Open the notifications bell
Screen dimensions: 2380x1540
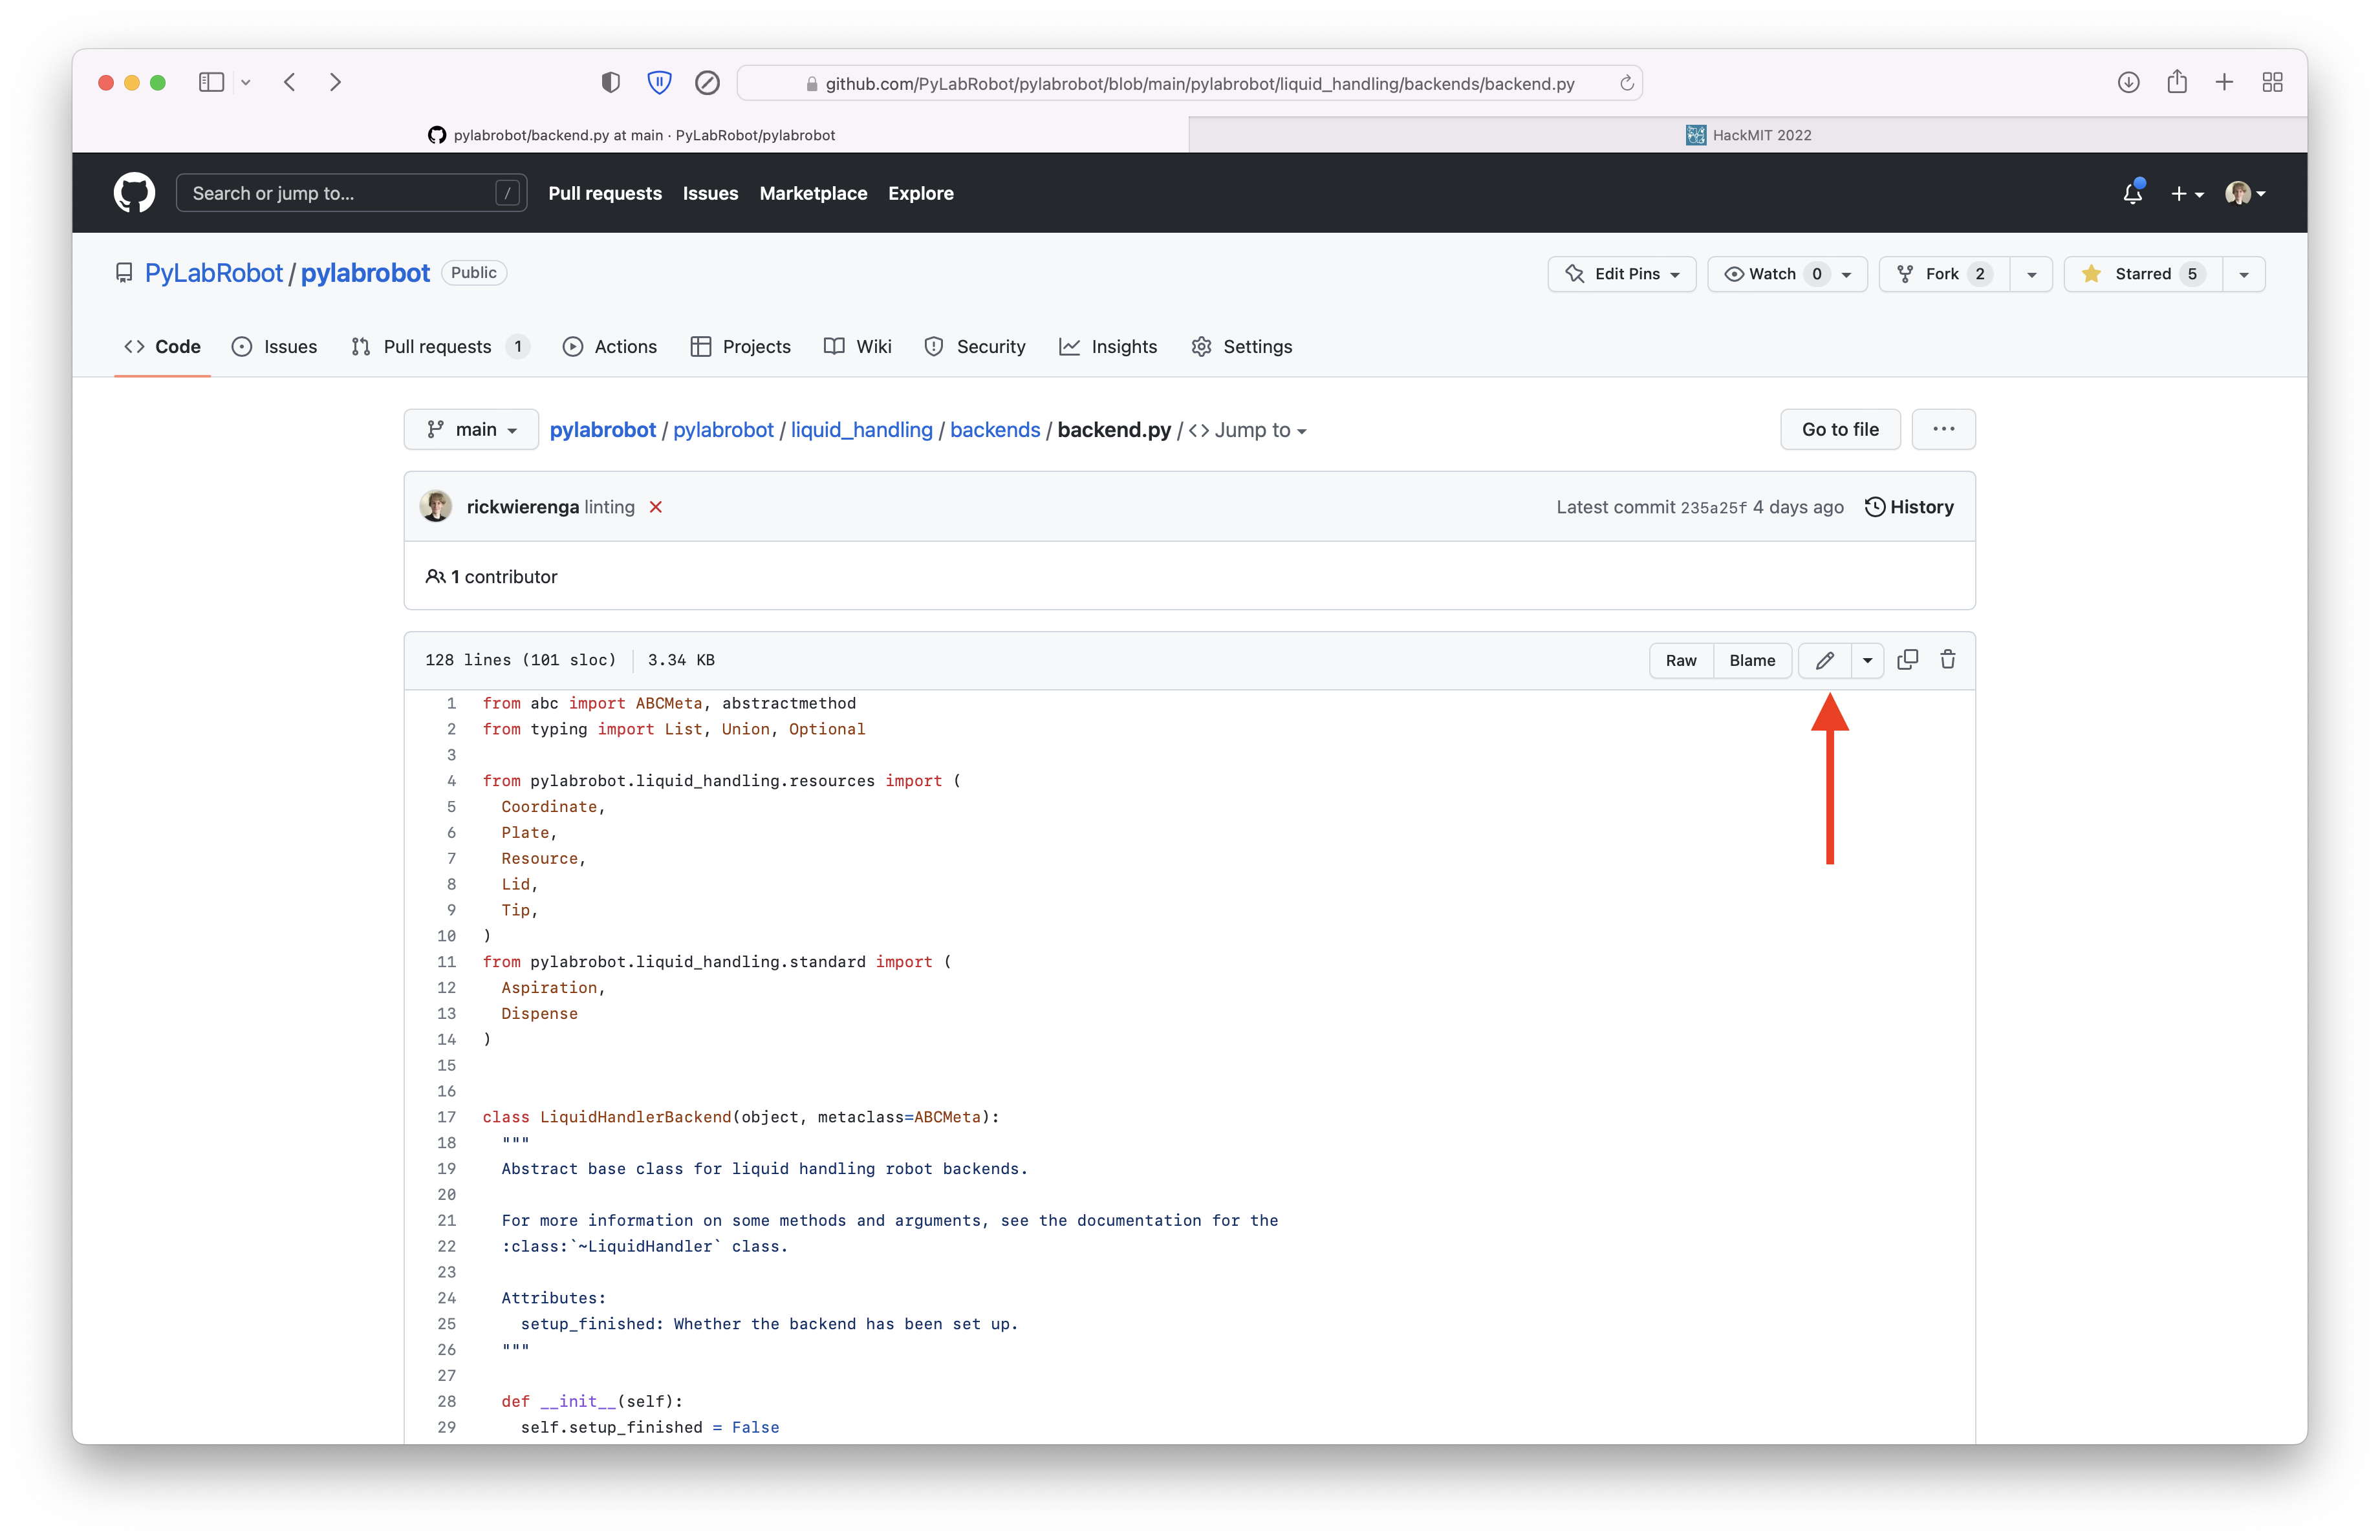click(x=2132, y=193)
